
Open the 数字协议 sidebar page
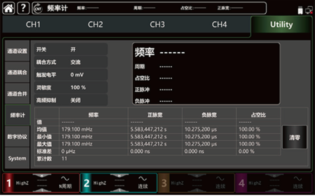pos(17,137)
